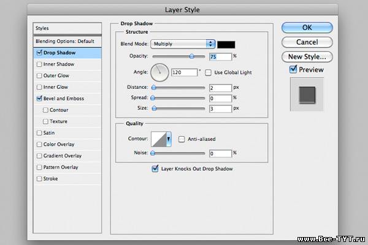Open the Blend Mode Multiply dropdown
This screenshot has width=368, height=245.
[183, 44]
